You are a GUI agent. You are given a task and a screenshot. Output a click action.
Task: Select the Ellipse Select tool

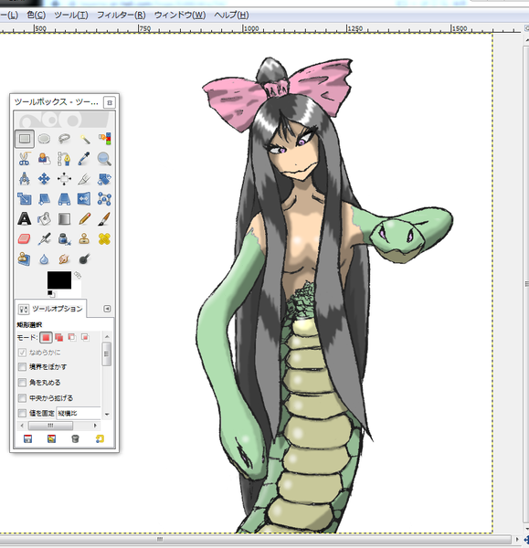click(44, 139)
